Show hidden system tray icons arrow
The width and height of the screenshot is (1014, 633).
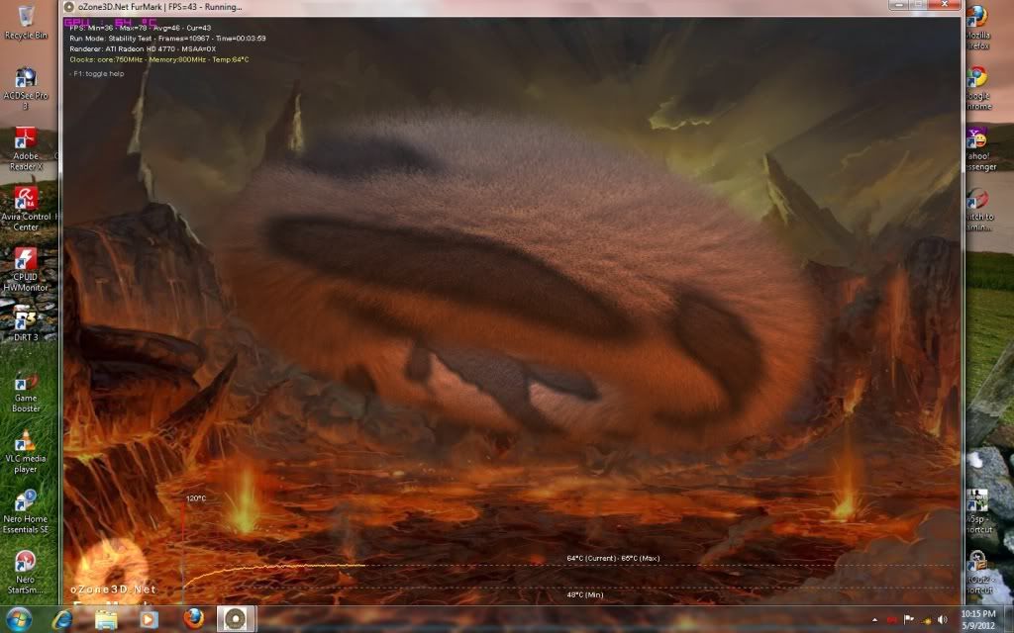point(874,620)
